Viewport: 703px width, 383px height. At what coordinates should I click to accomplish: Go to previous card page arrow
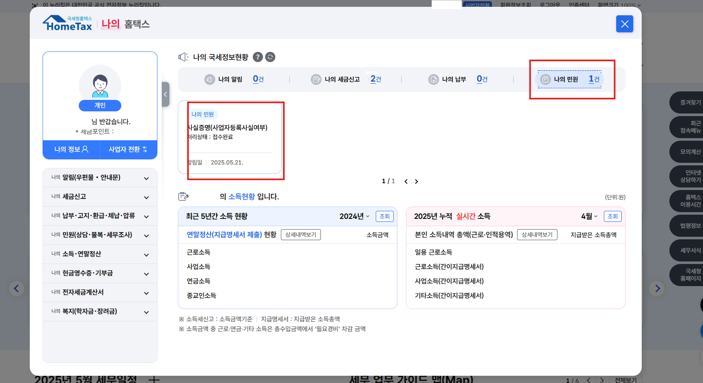(x=406, y=182)
